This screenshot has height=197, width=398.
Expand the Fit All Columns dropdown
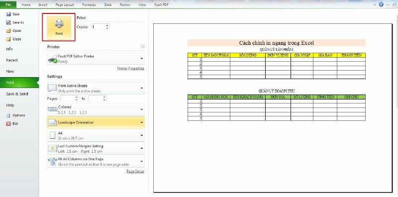142,162
